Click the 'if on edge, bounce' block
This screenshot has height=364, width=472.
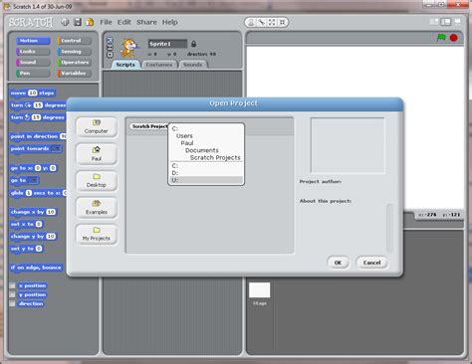36,268
